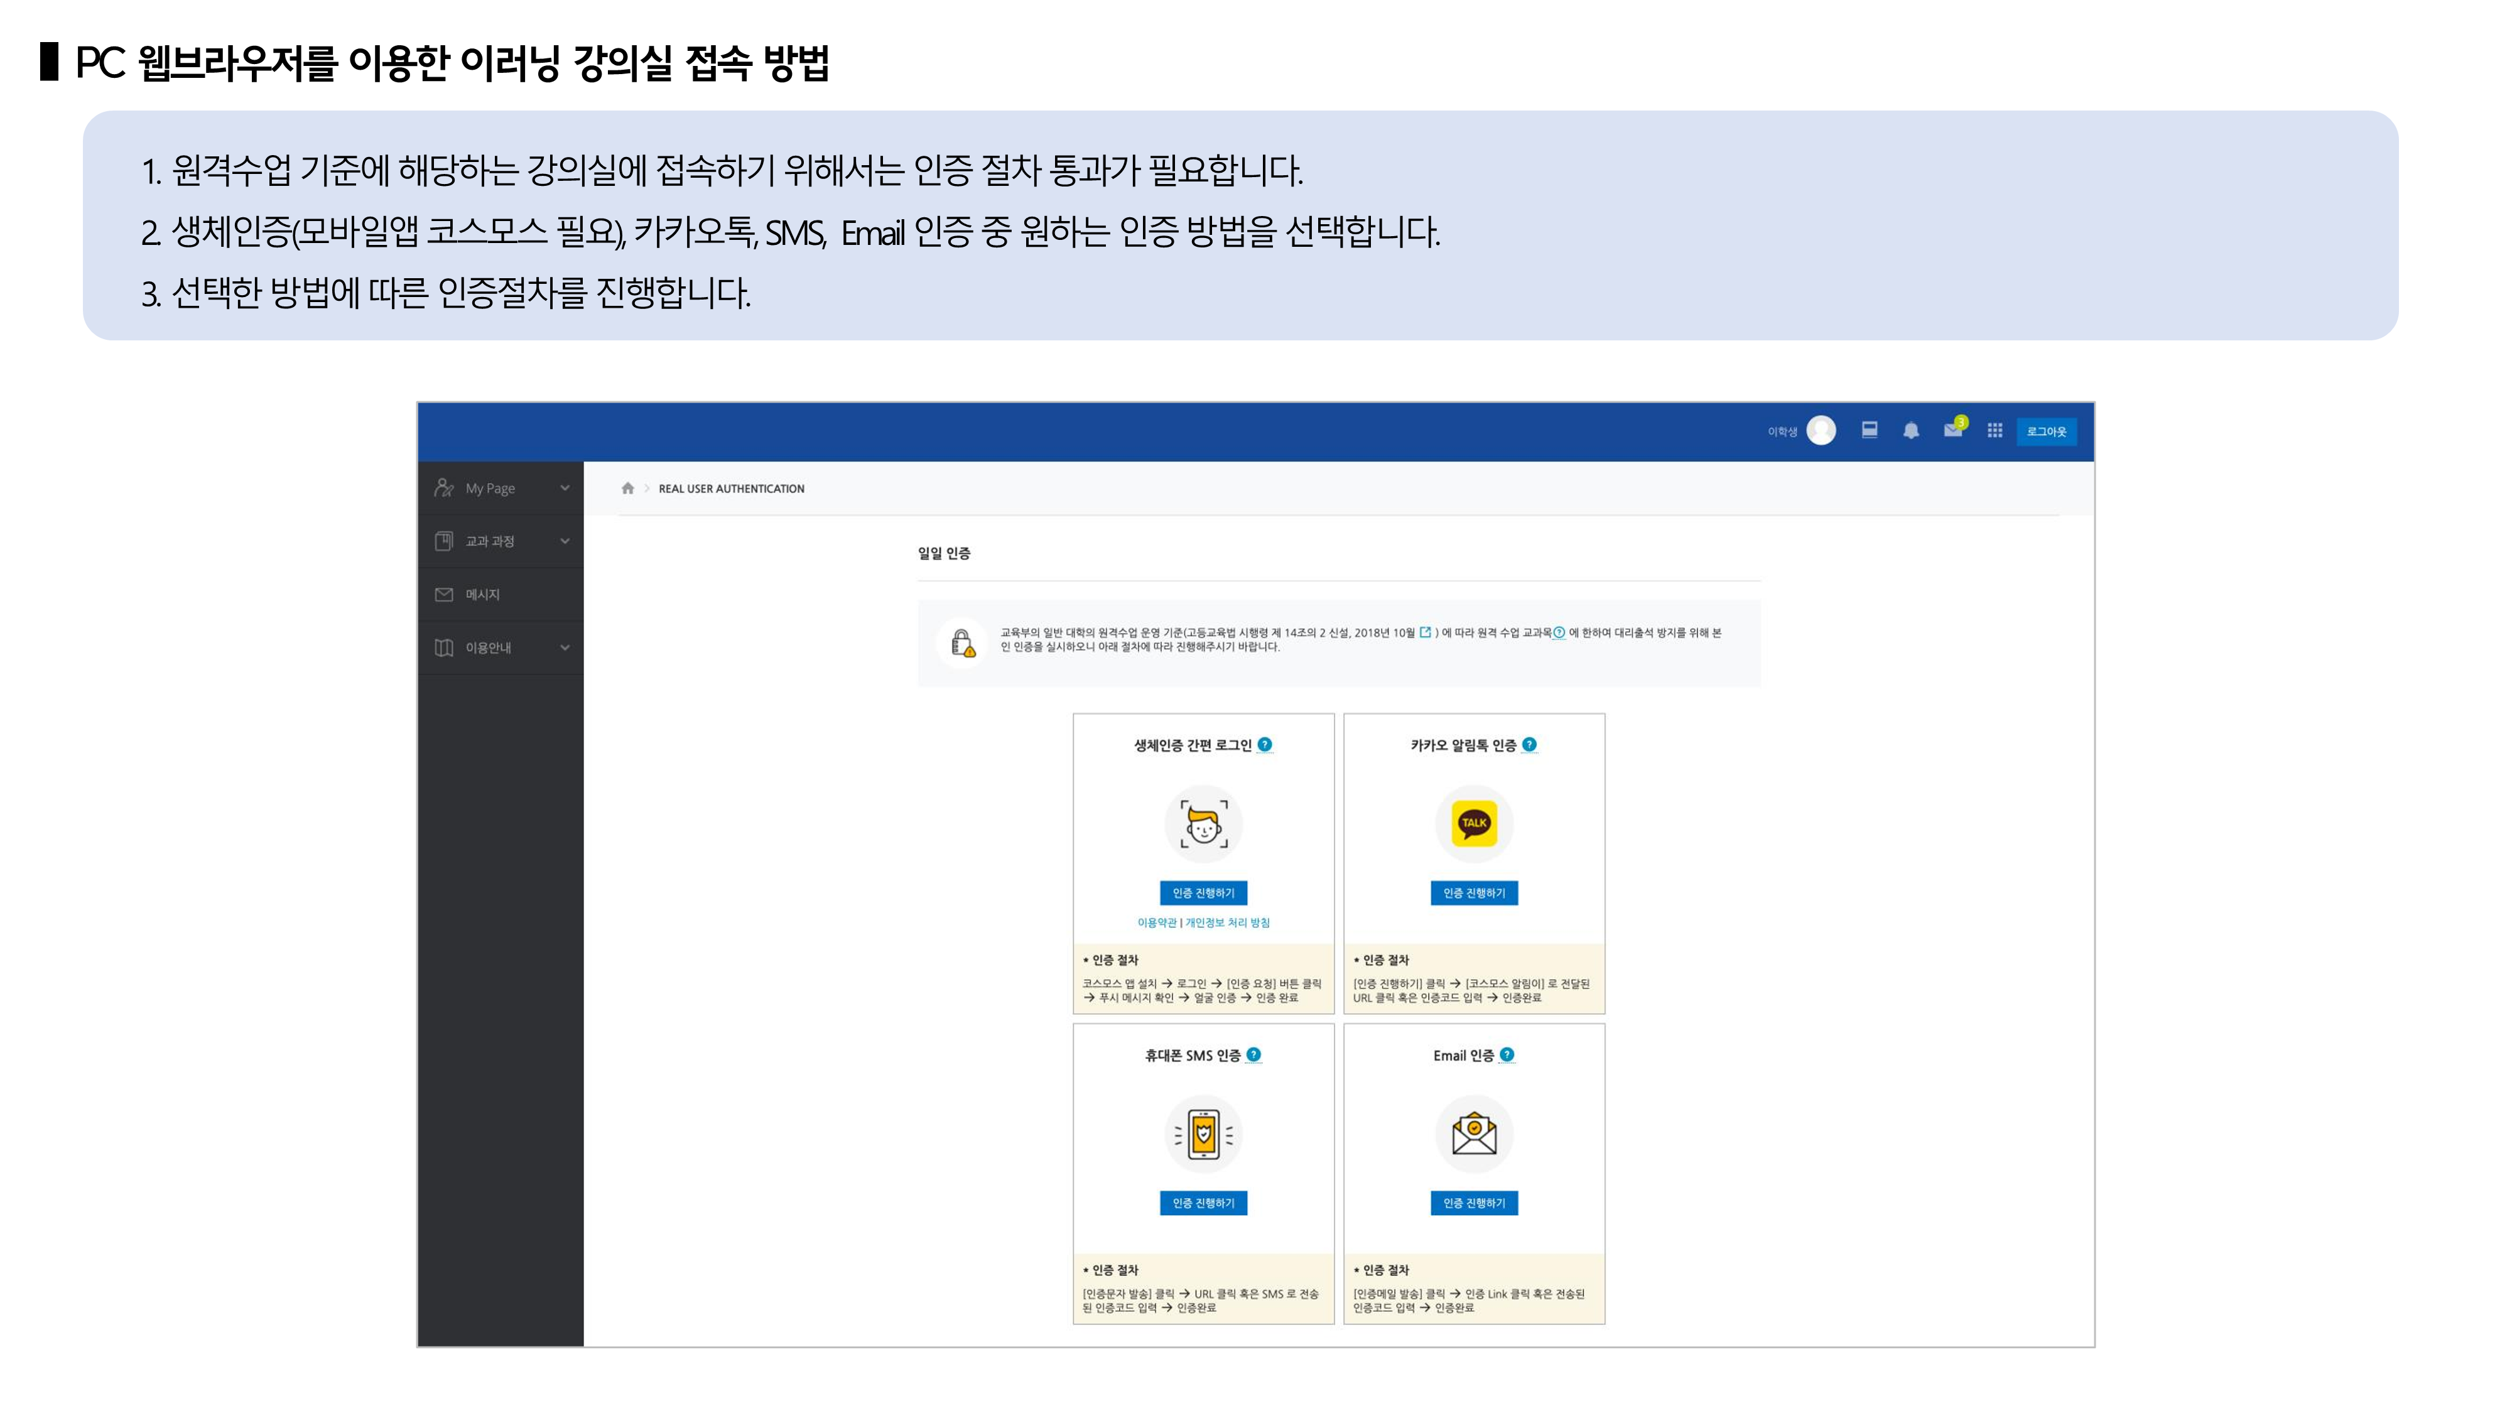Expand the 교과 과정 chevron

click(565, 541)
